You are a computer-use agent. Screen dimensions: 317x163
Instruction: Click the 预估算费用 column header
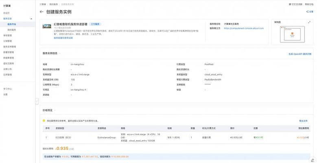tap(304, 128)
